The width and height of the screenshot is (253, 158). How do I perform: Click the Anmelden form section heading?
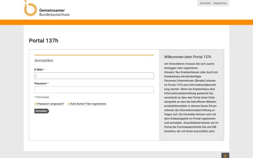click(x=44, y=61)
